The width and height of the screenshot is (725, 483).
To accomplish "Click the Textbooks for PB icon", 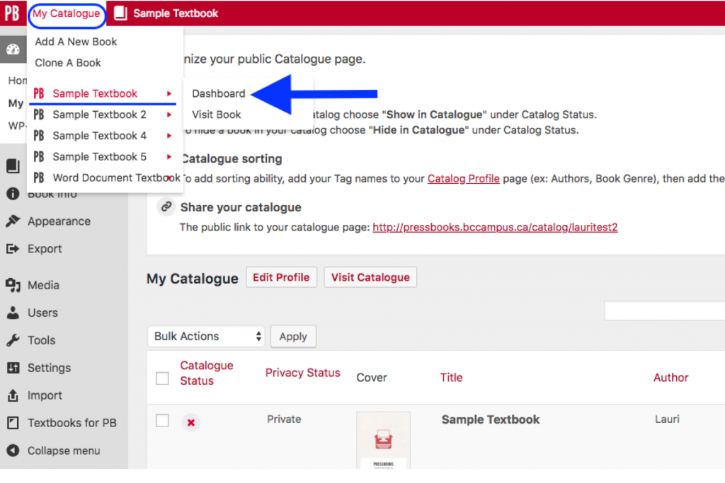I will coord(13,423).
